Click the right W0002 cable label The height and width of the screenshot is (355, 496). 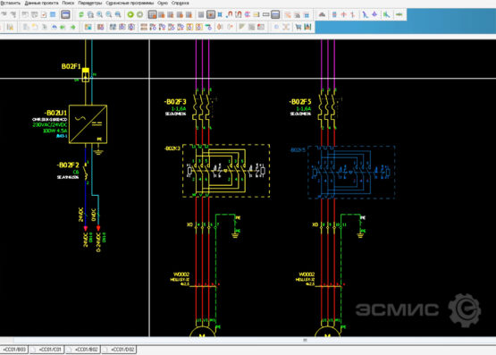click(x=307, y=275)
